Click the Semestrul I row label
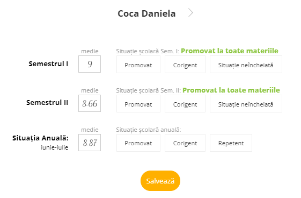Viewport: 301px width, 198px height. point(48,63)
